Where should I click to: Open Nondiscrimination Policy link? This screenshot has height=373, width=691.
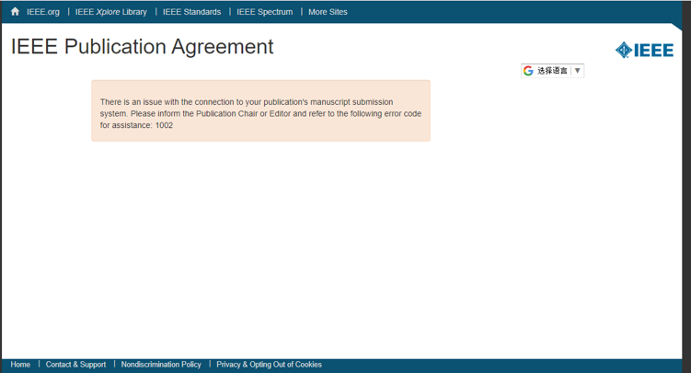[x=161, y=364]
